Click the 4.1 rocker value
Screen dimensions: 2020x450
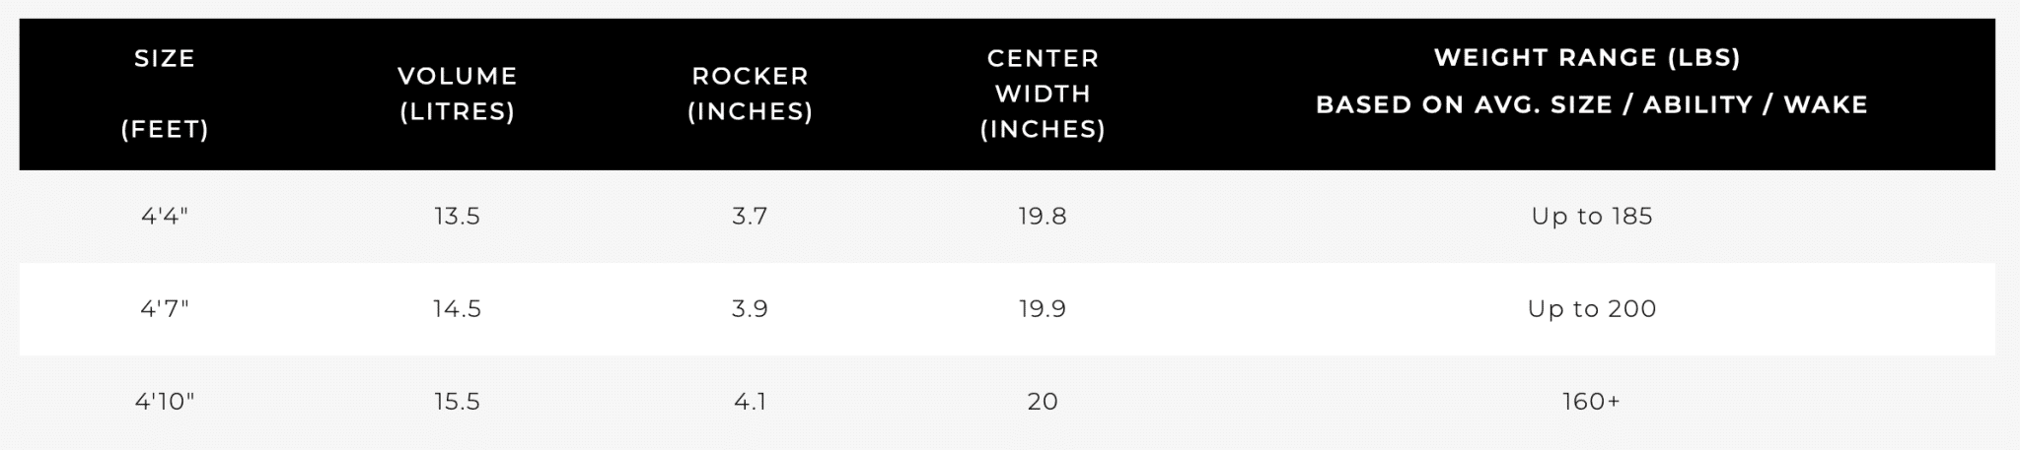(750, 401)
